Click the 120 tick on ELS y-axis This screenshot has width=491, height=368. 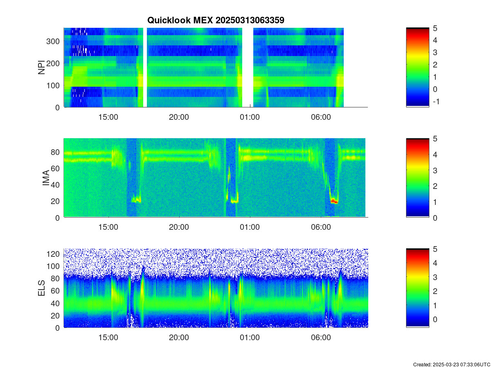pyautogui.click(x=54, y=254)
